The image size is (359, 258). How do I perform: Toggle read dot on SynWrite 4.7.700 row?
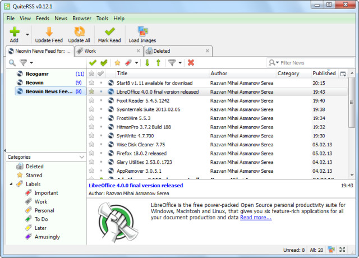[101, 136]
